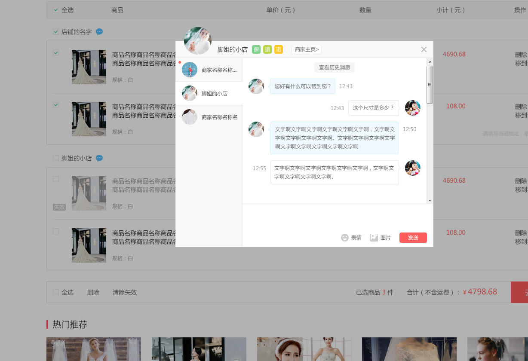The image size is (528, 361).
Task: Click the 单价（元） column header
Action: coord(281,10)
